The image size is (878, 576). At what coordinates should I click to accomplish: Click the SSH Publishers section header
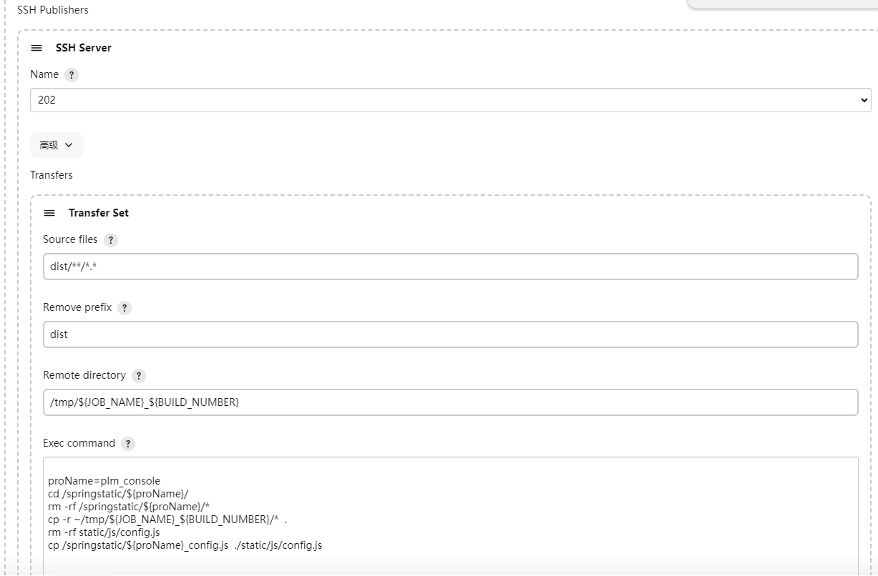54,9
